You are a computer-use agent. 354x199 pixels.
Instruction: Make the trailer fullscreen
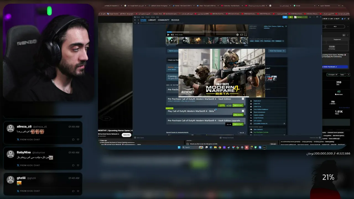(x=245, y=35)
